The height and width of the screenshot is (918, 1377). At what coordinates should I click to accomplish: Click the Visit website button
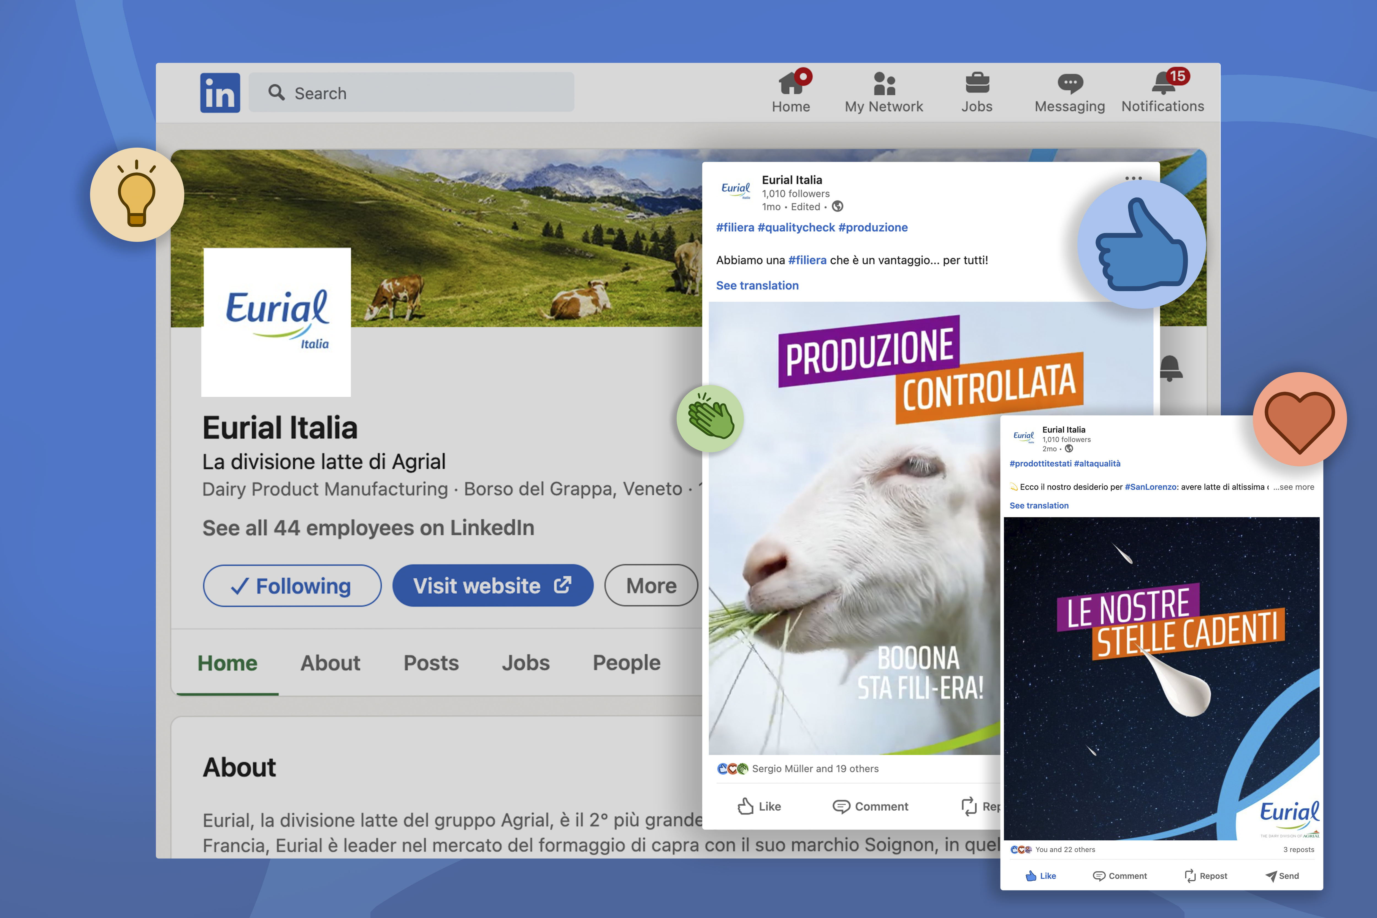coord(492,586)
